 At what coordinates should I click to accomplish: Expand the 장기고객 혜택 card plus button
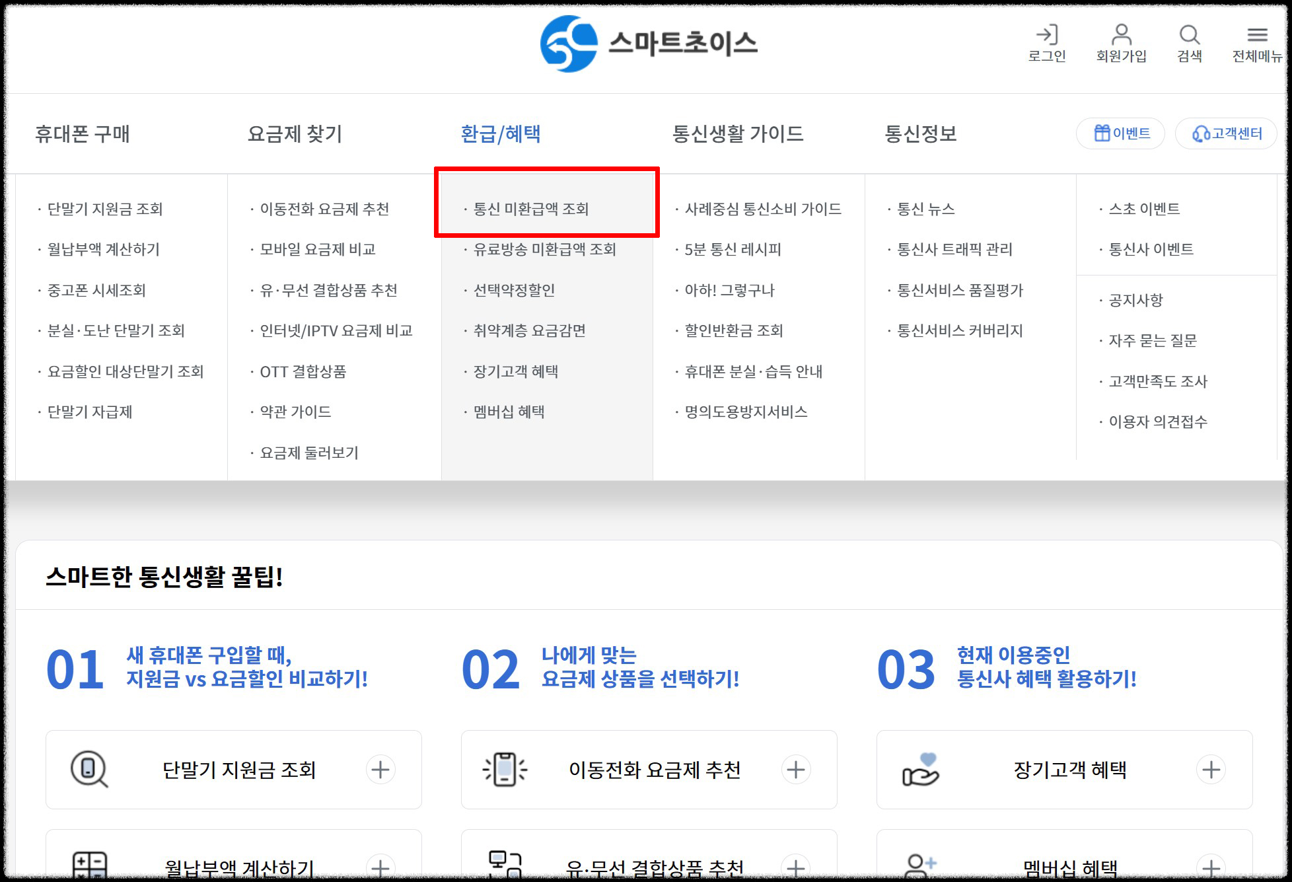tap(1211, 769)
